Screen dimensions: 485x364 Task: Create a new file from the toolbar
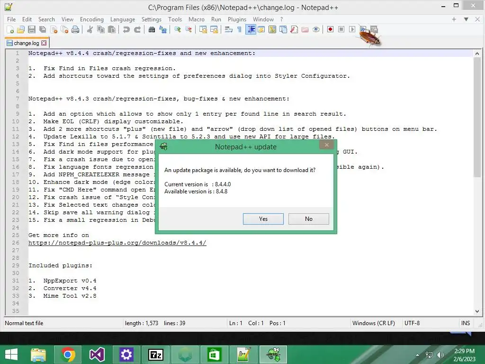coord(10,30)
